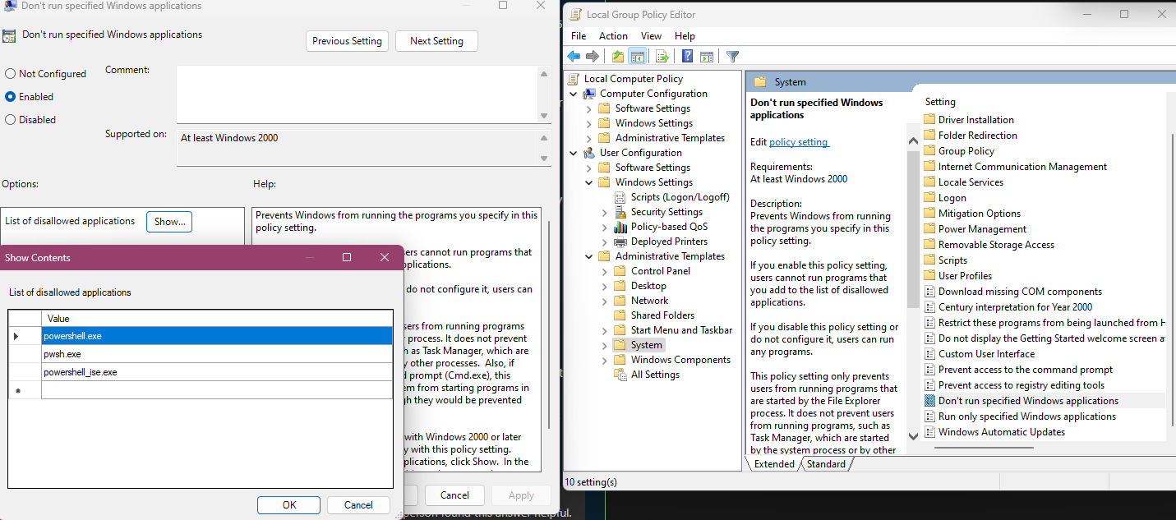
Task: Expand the System tree node
Action: pyautogui.click(x=605, y=345)
